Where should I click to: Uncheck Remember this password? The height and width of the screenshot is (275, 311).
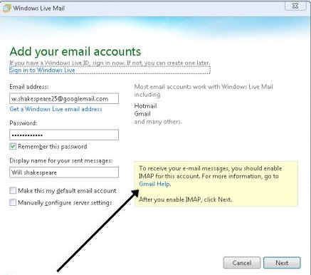point(13,146)
